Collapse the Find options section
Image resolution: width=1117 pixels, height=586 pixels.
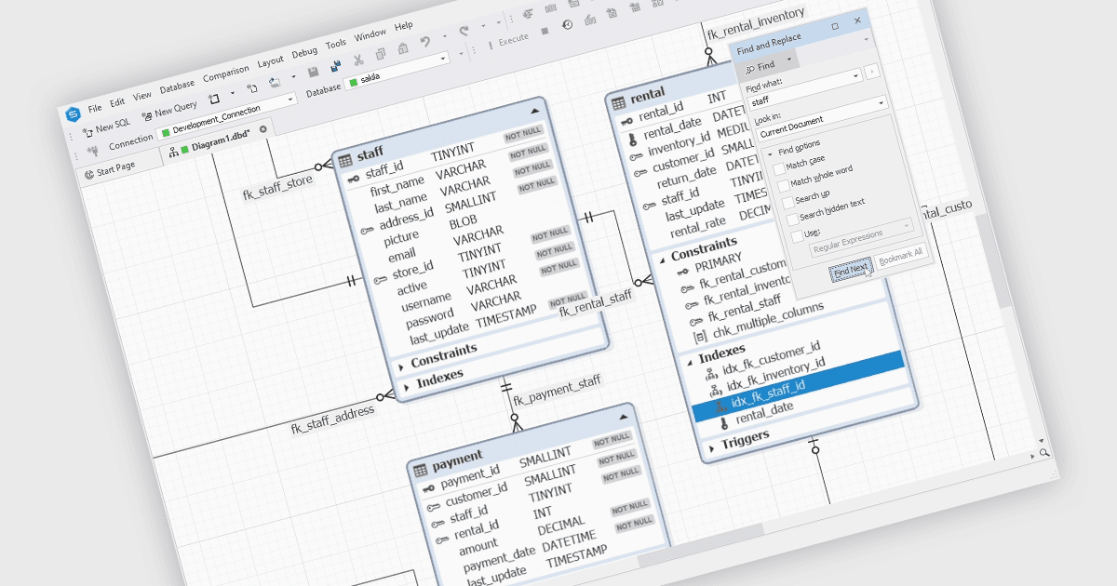(771, 153)
